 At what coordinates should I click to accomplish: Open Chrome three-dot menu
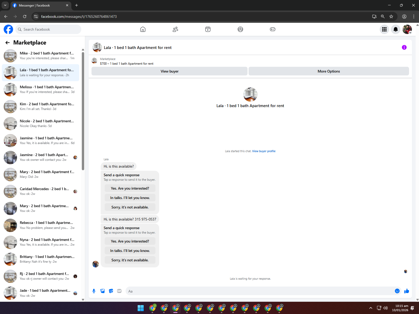click(414, 16)
